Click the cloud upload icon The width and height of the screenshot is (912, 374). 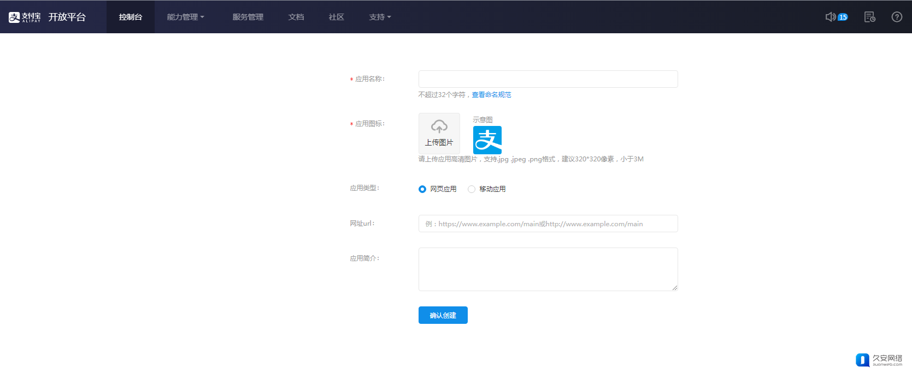pyautogui.click(x=439, y=127)
